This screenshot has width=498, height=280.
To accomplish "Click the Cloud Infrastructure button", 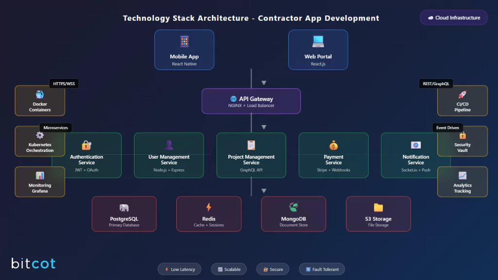I will [453, 17].
